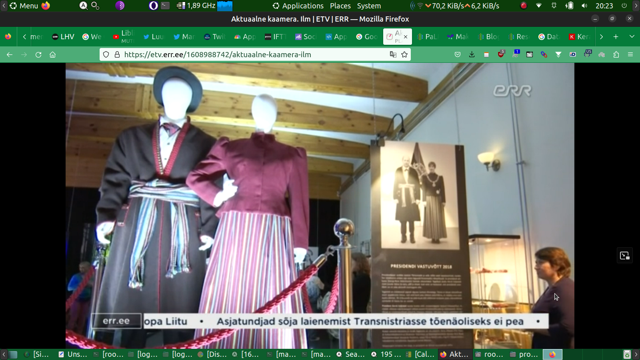
Task: Open the list all tabs dropdown
Action: tap(632, 36)
